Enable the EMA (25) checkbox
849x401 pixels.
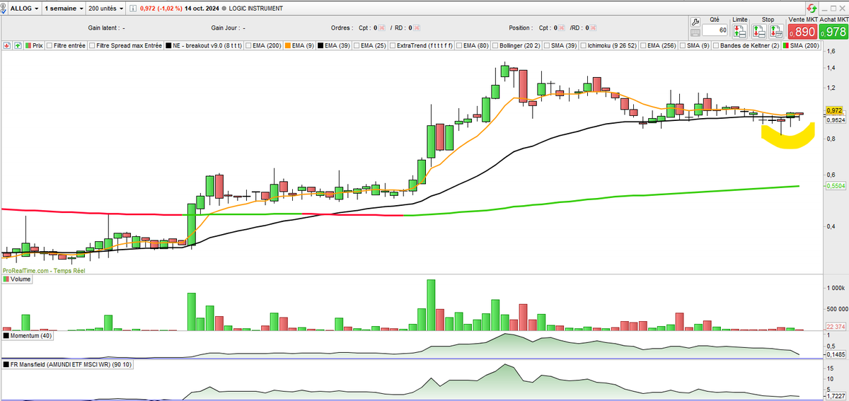[357, 45]
